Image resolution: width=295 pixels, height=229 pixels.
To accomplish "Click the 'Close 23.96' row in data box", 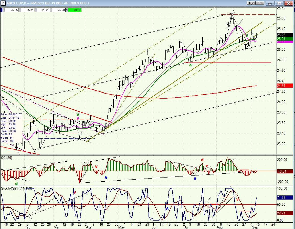I will [8, 131].
